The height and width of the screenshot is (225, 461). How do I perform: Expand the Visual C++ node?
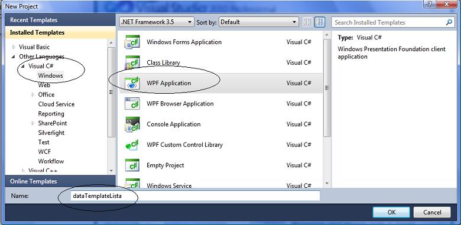(23, 170)
